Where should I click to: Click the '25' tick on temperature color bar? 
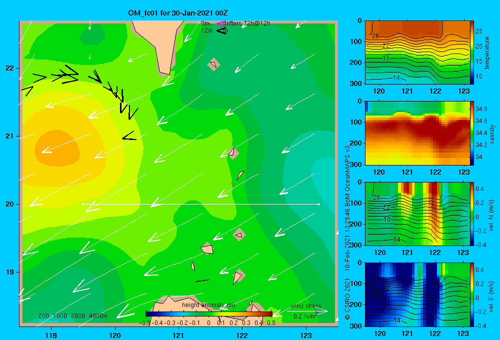pos(479,31)
